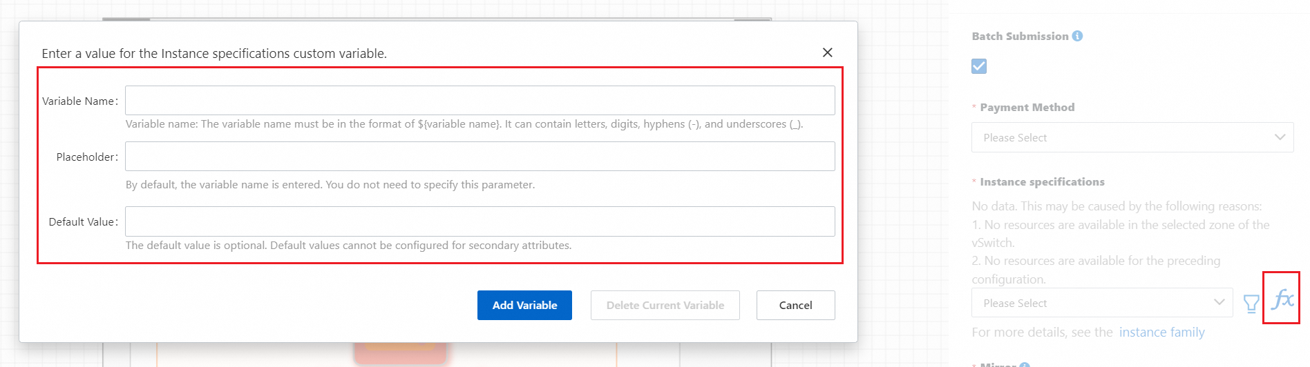Click the Batch Submission label text

coord(1020,37)
